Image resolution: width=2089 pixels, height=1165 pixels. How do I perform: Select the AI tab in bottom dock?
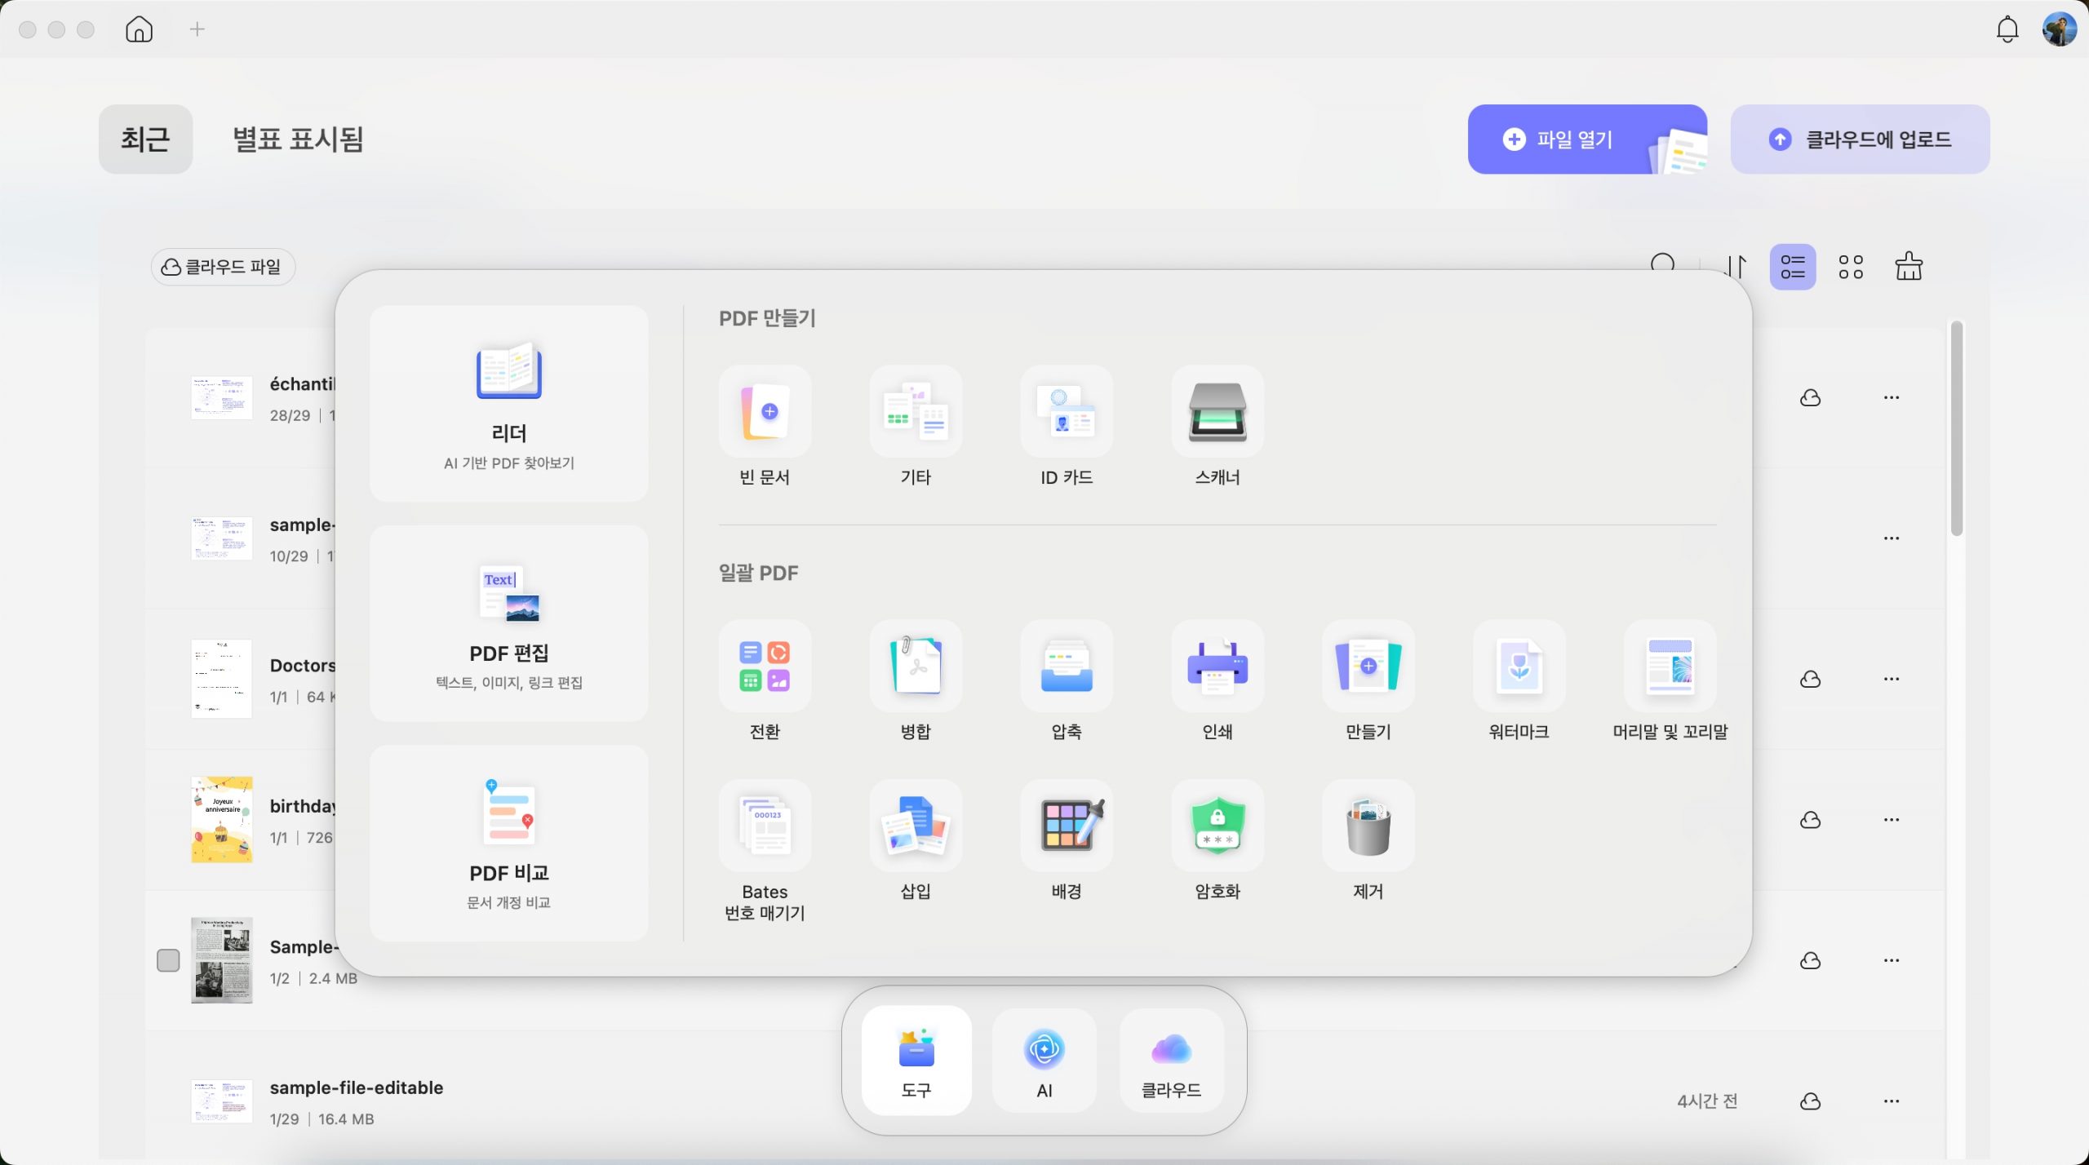1044,1061
